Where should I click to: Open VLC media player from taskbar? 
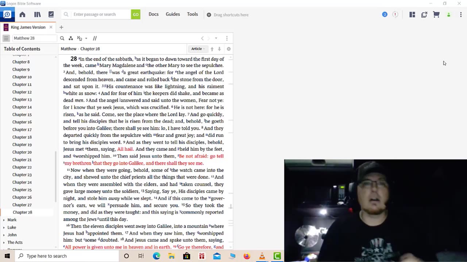[x=262, y=256]
